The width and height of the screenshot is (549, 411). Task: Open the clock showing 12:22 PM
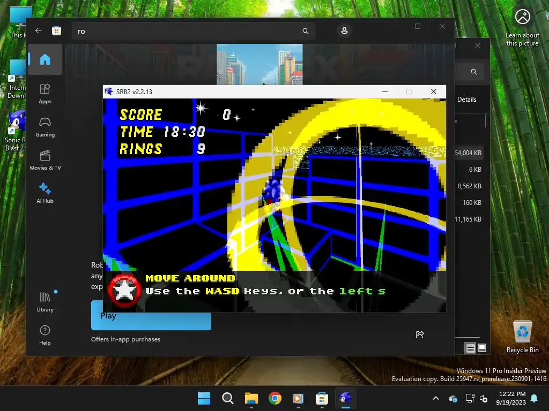511,398
